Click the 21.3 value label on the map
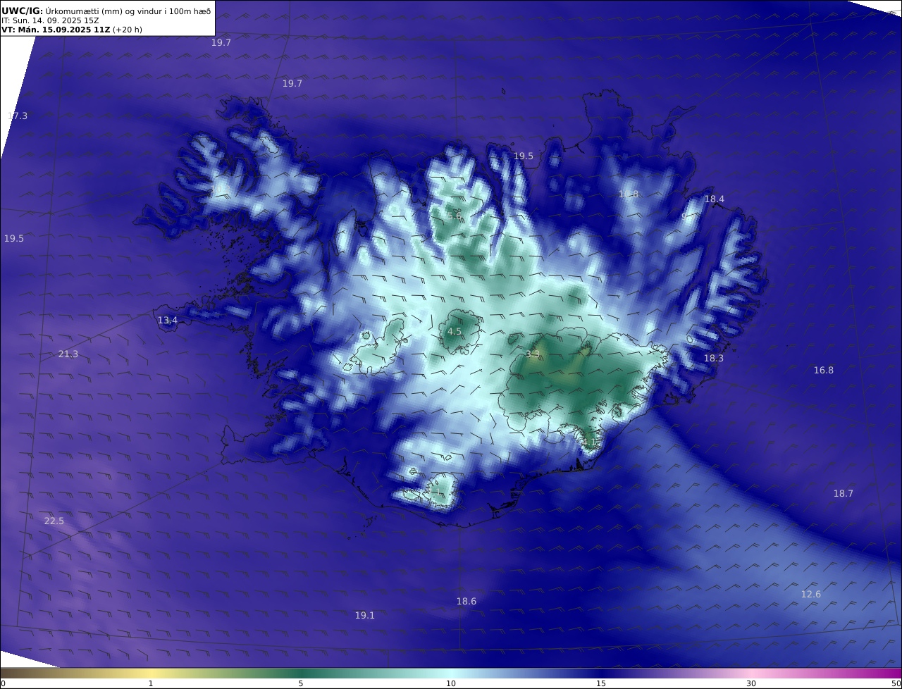 68,354
